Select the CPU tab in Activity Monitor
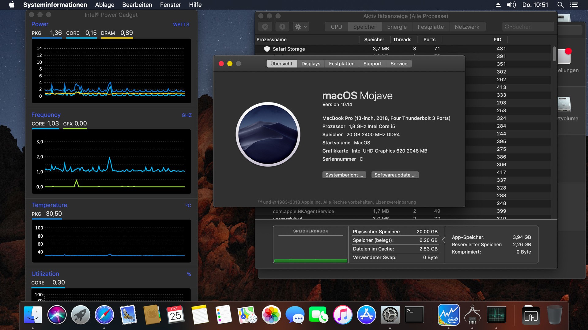Image resolution: width=588 pixels, height=330 pixels. tap(336, 27)
